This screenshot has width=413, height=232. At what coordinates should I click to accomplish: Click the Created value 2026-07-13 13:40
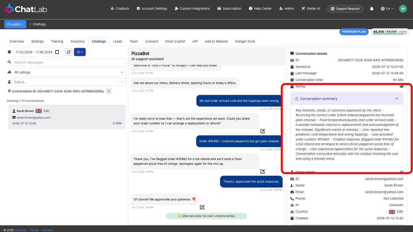point(390,218)
